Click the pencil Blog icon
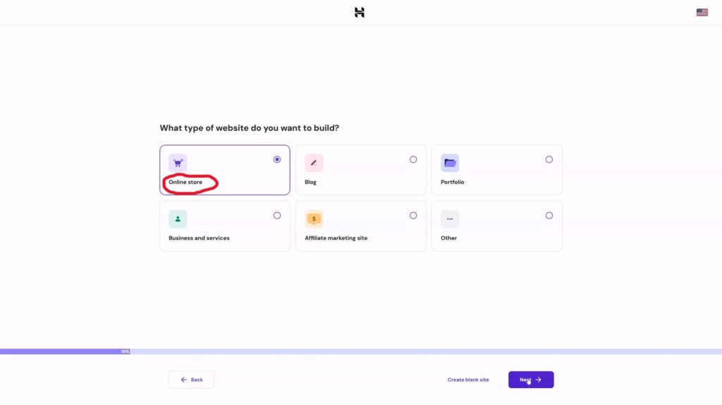This screenshot has height=405, width=722. tap(314, 163)
